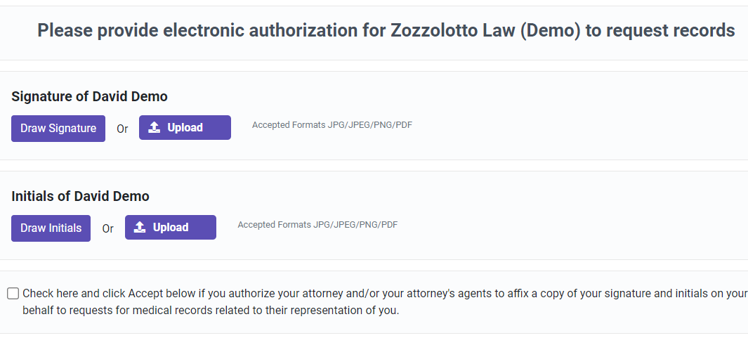Click 'Or' between Draw Signature and Upload
This screenshot has width=748, height=338.
pyautogui.click(x=122, y=129)
